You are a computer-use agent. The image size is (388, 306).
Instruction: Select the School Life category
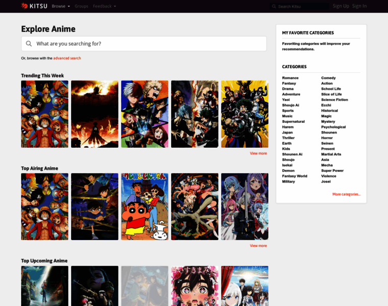click(x=331, y=89)
